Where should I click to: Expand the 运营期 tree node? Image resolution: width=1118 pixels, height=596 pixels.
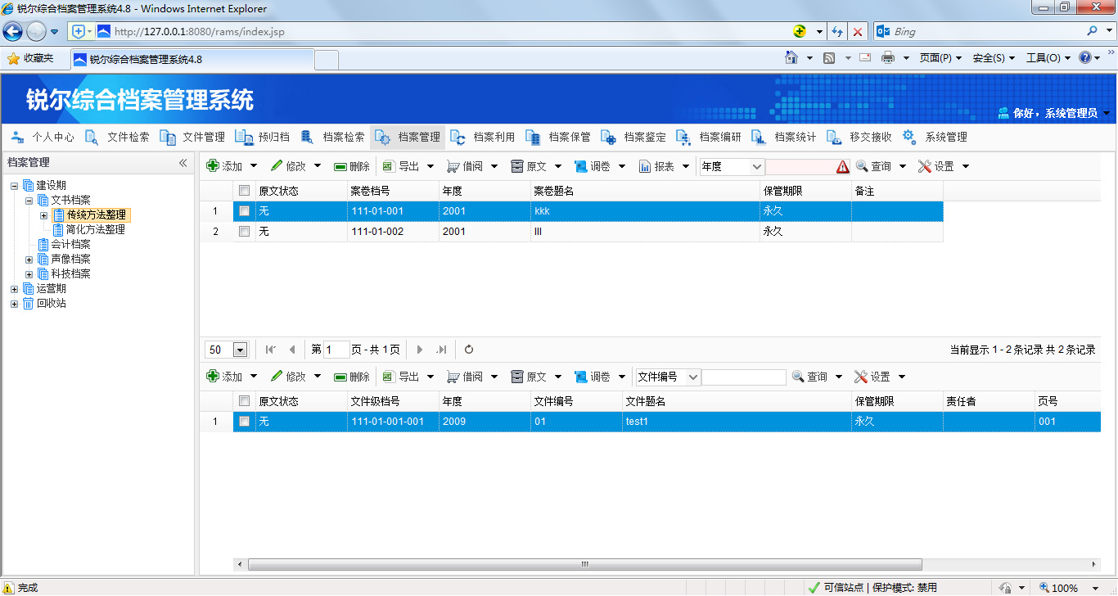[x=14, y=288]
